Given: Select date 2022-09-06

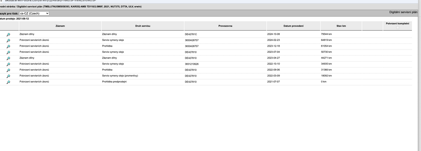Looking at the screenshot, I should [x=273, y=70].
